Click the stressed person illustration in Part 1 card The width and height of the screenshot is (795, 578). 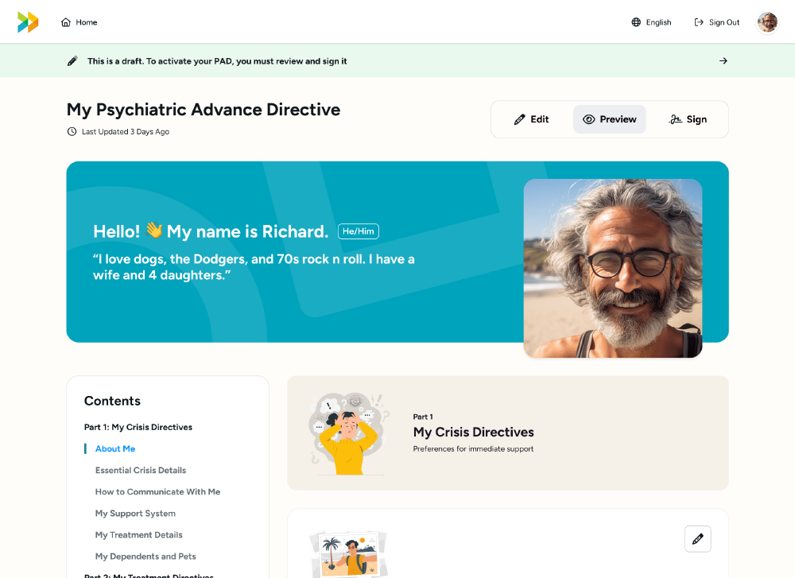pyautogui.click(x=349, y=434)
